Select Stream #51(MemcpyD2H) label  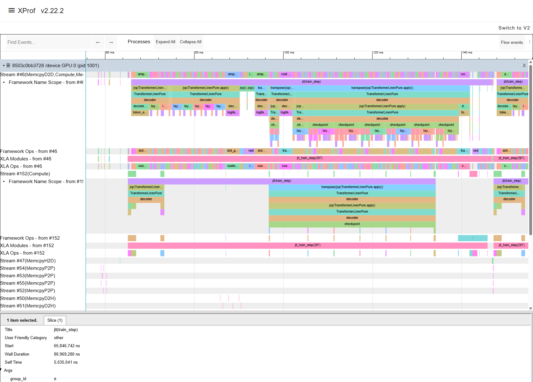point(28,306)
